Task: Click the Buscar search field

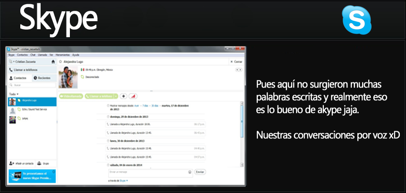Action: (x=32, y=85)
